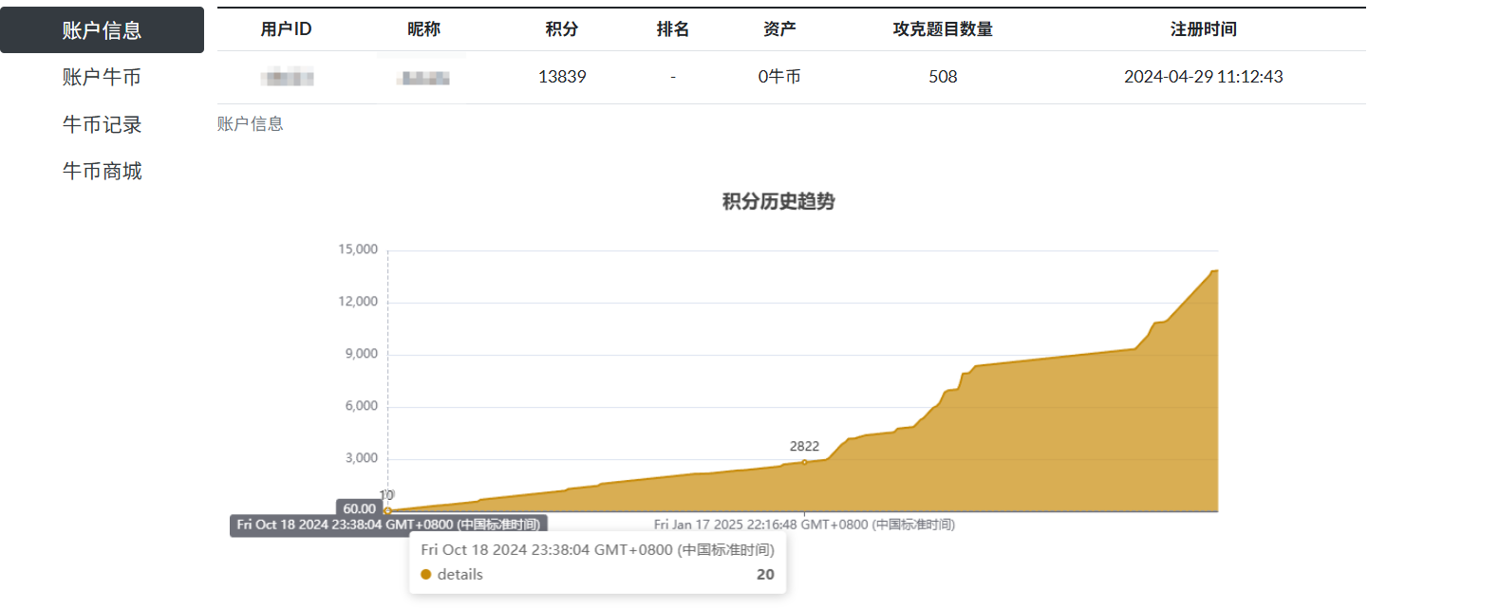Click the blurred nickname cell
This screenshot has width=1499, height=609.
pyautogui.click(x=423, y=78)
